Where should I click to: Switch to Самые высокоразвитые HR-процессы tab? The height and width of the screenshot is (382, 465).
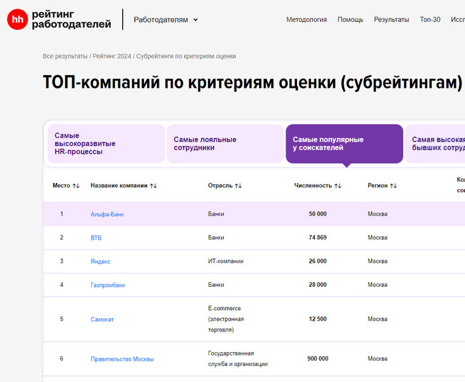[x=105, y=144]
